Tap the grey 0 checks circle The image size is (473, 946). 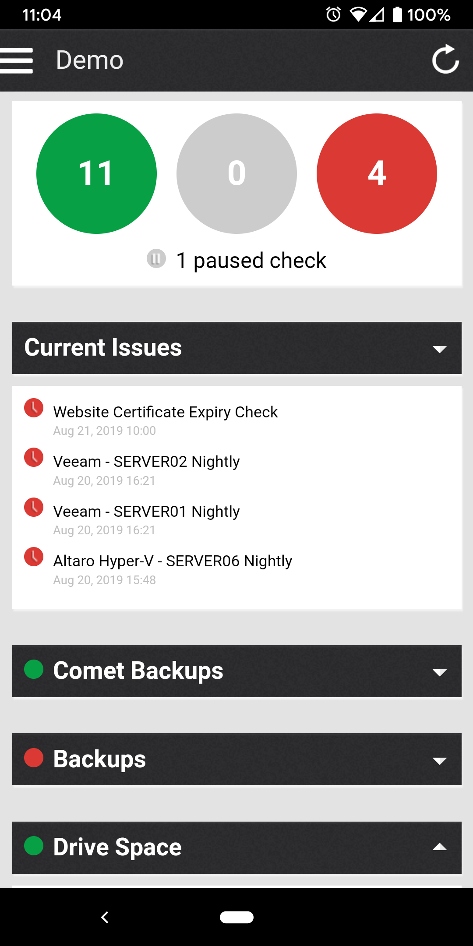236,173
